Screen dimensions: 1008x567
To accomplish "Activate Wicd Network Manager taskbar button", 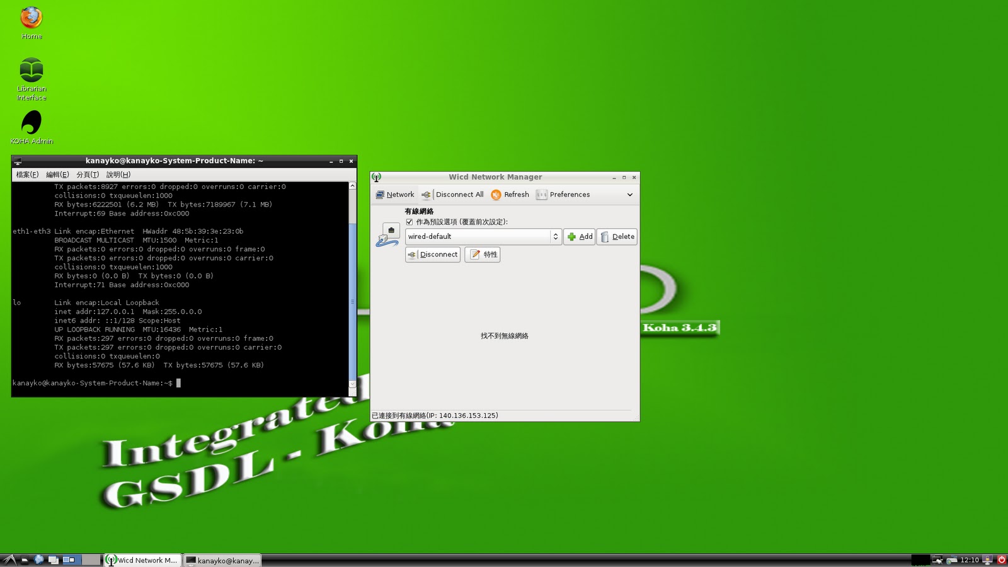I will tap(142, 560).
